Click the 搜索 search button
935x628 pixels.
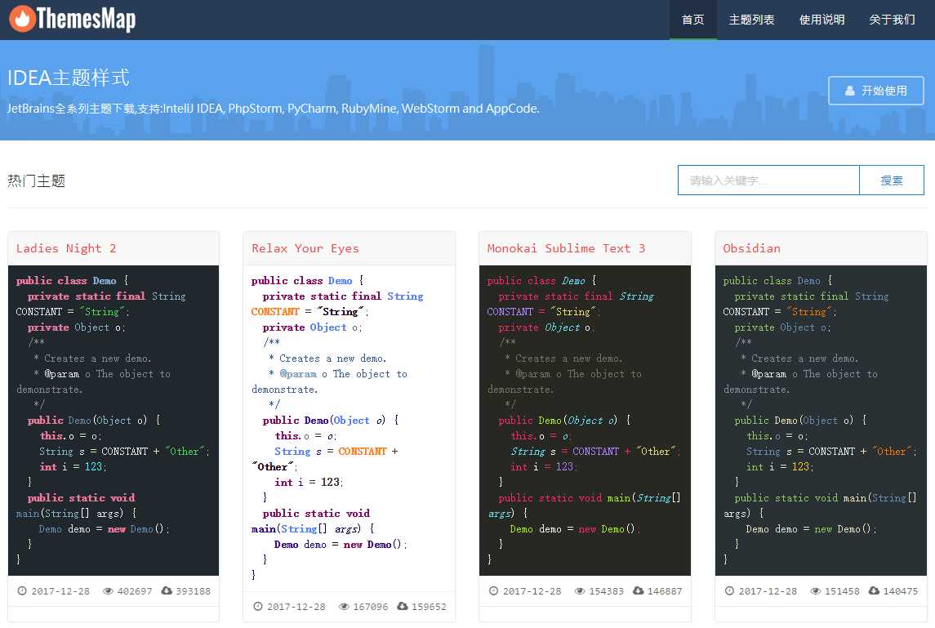[x=892, y=180]
